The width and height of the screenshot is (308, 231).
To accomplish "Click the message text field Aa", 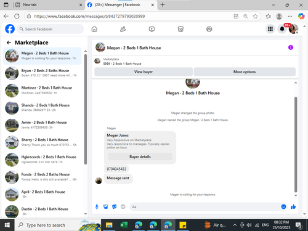I will [x=205, y=207].
